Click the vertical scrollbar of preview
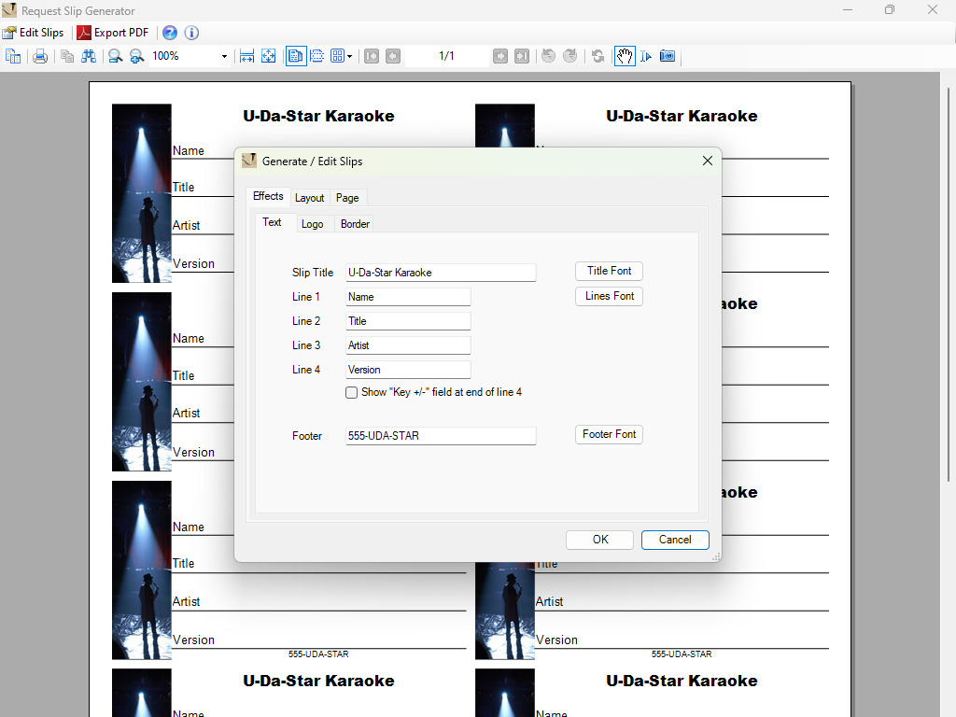Screen dimensions: 956x717 [949, 284]
